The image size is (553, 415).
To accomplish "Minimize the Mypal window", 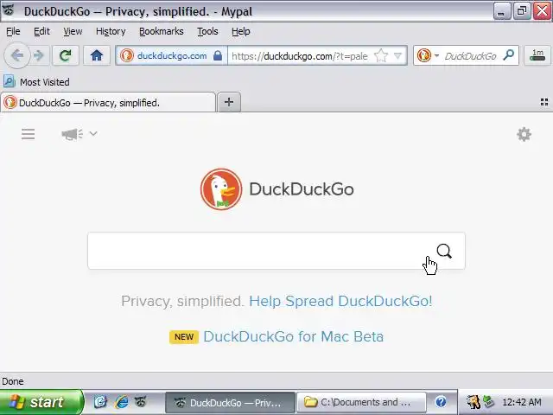I will tap(501, 11).
